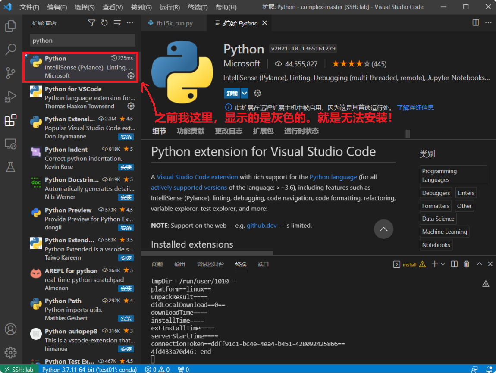Click in the extension search box
Screen dimensions: 496x373
82,41
